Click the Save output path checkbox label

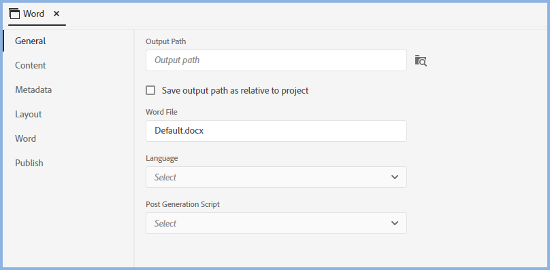click(235, 91)
